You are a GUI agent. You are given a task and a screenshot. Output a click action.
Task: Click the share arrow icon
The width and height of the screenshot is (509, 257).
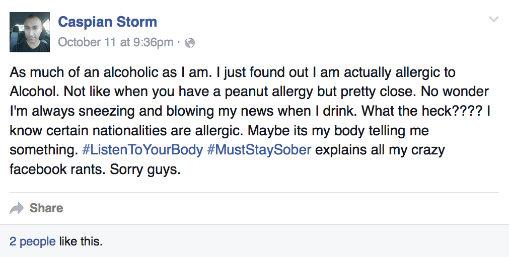pyautogui.click(x=17, y=208)
